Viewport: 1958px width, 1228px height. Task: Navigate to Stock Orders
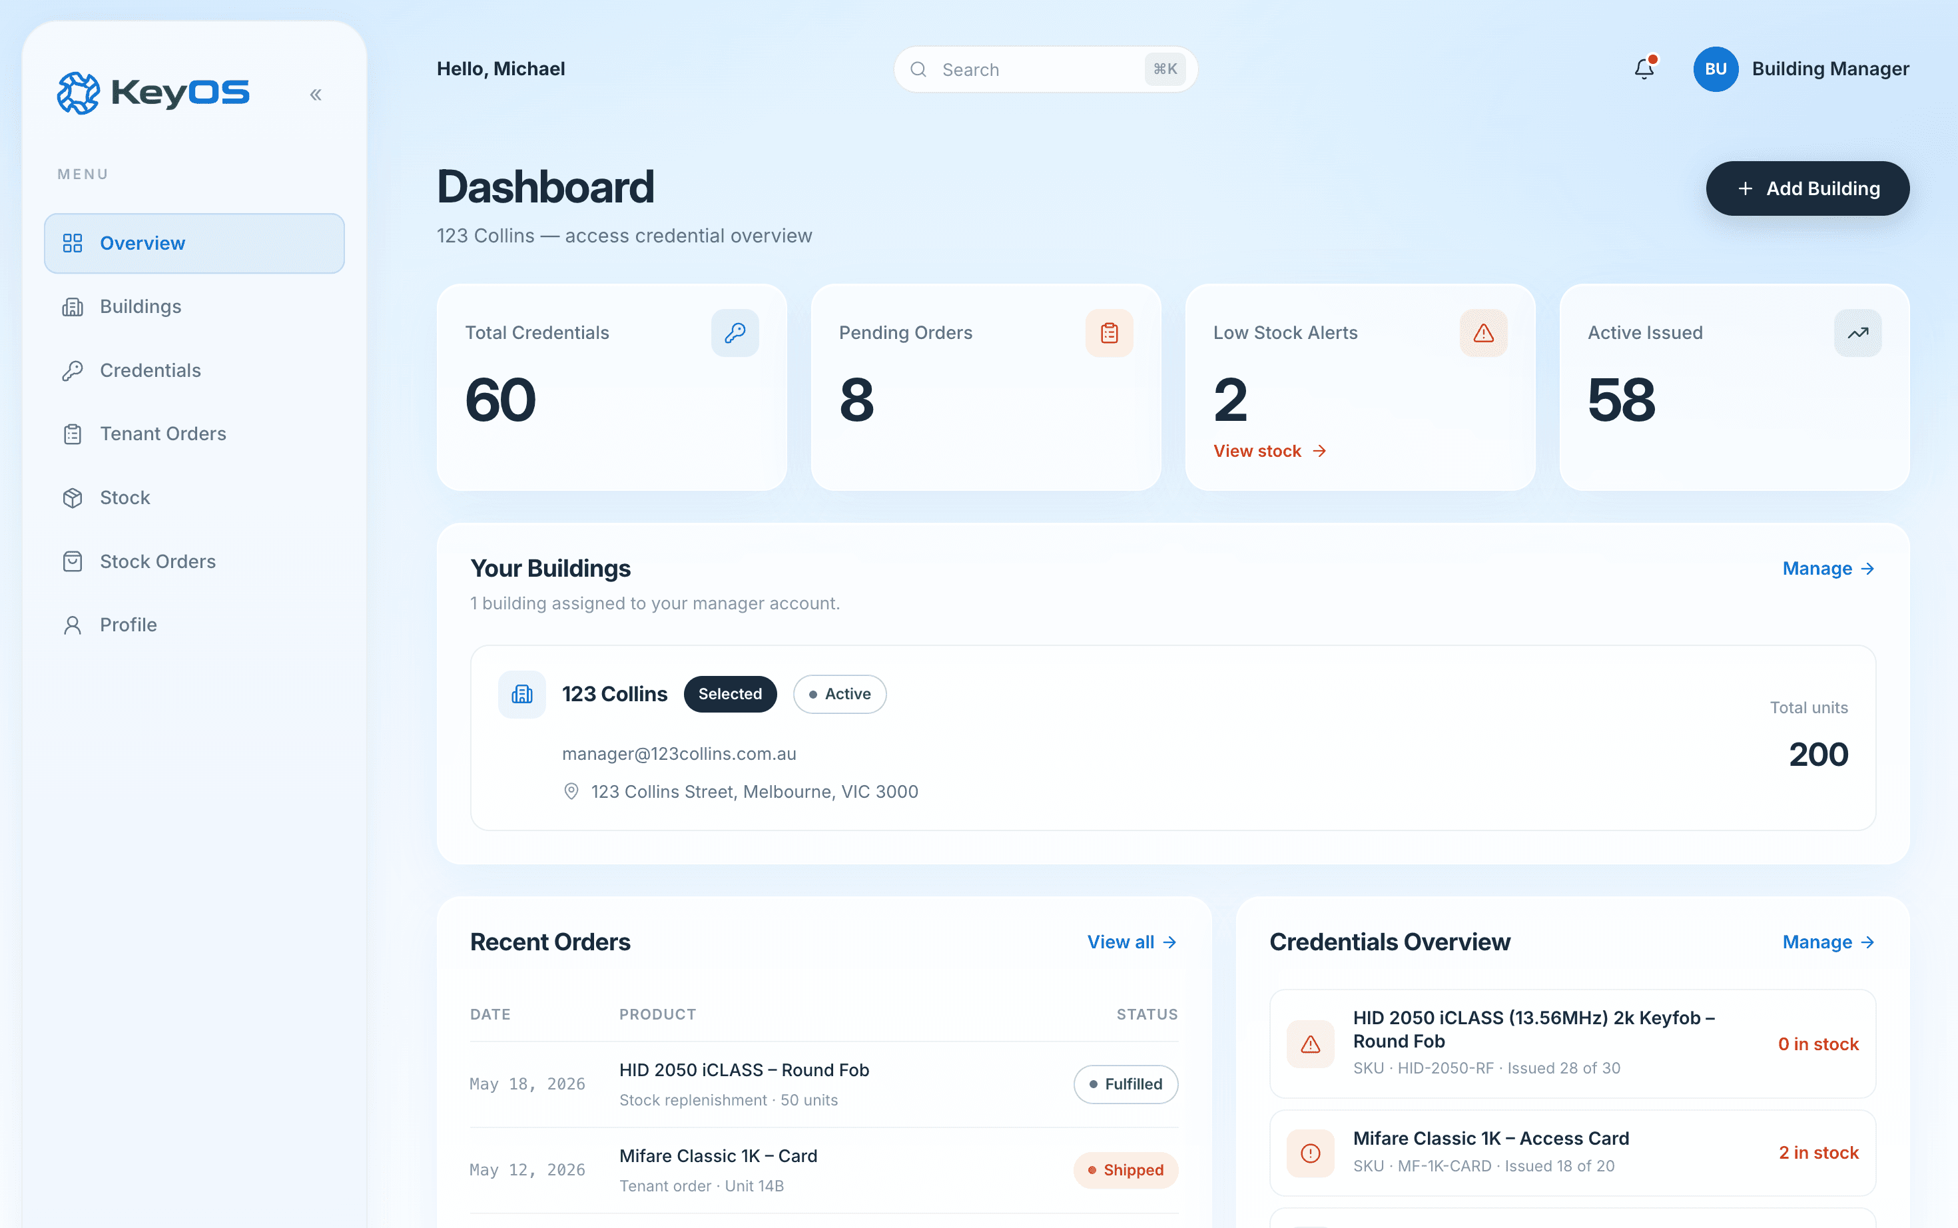pyautogui.click(x=194, y=561)
